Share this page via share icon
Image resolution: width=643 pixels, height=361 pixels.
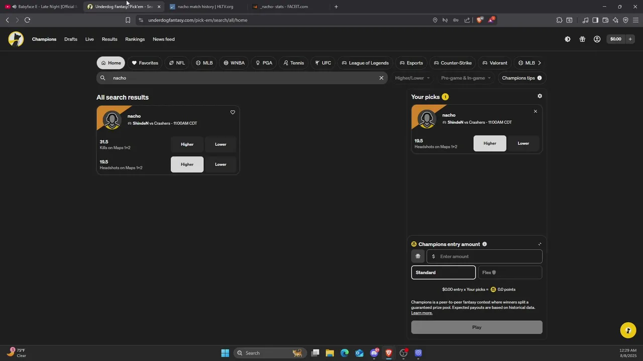[467, 20]
